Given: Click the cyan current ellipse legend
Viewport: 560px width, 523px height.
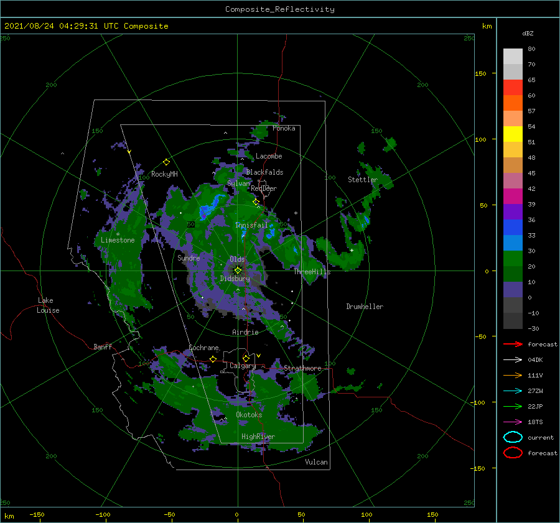Looking at the screenshot, I should pos(513,437).
